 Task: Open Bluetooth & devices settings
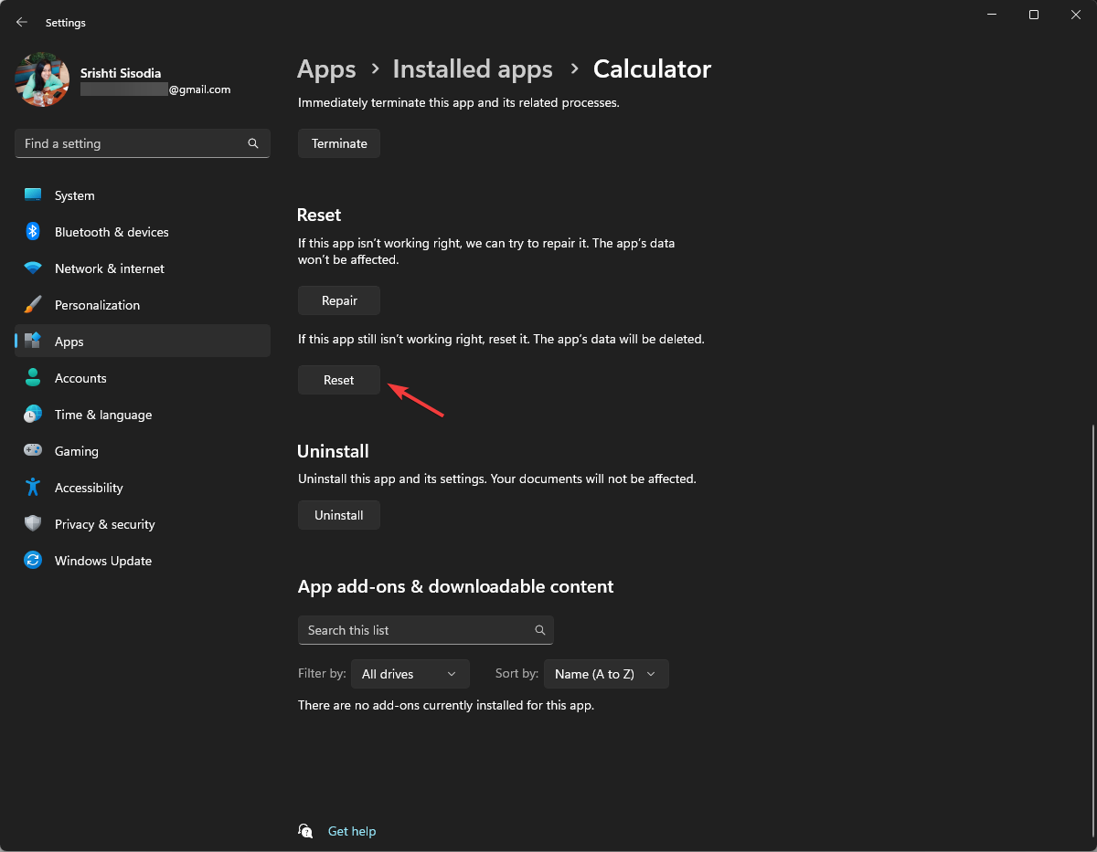(x=143, y=232)
